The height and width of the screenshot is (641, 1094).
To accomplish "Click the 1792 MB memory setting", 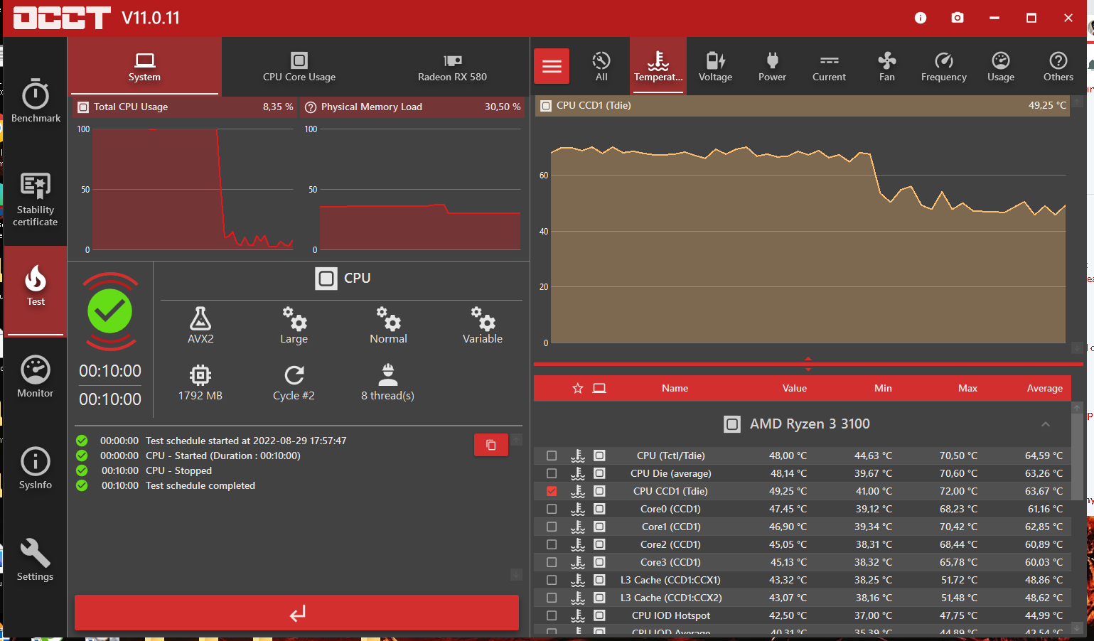I will click(200, 383).
